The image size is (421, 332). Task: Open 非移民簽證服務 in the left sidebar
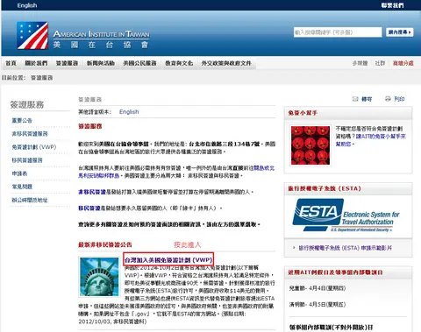[x=30, y=134]
